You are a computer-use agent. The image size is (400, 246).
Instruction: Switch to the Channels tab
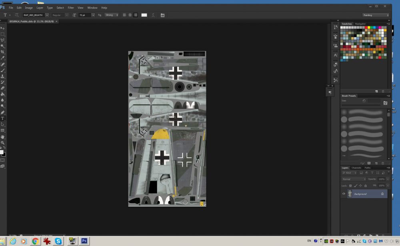pos(356,168)
